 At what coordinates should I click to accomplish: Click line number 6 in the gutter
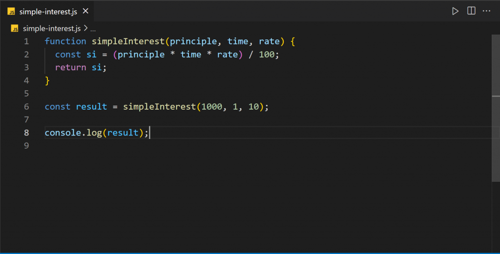tap(26, 107)
